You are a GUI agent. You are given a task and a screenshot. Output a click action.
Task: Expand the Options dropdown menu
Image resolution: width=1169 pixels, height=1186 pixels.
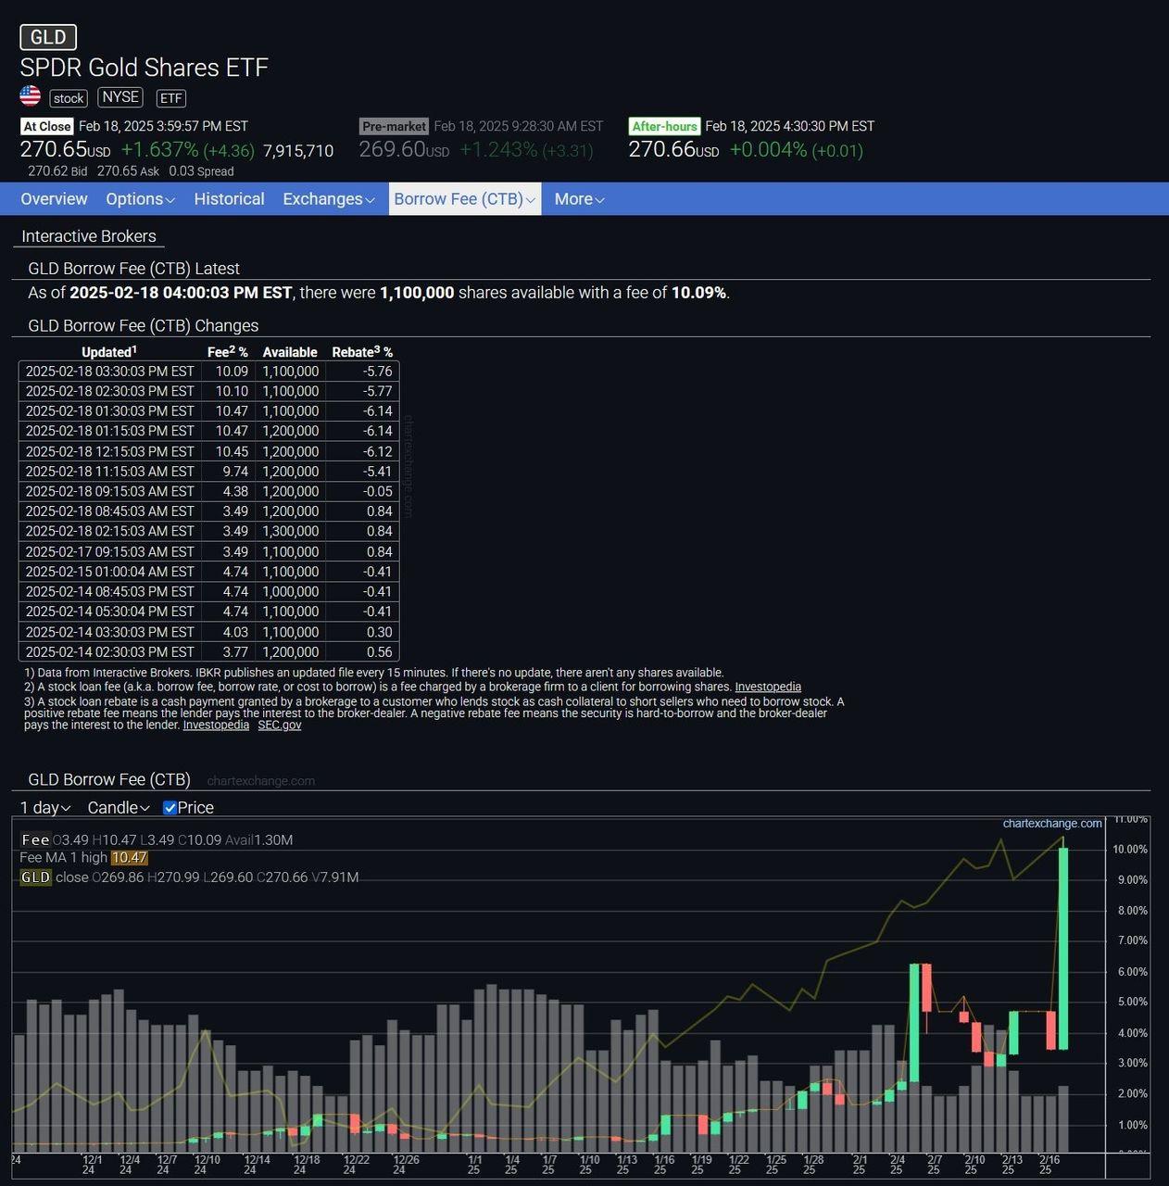tap(140, 199)
